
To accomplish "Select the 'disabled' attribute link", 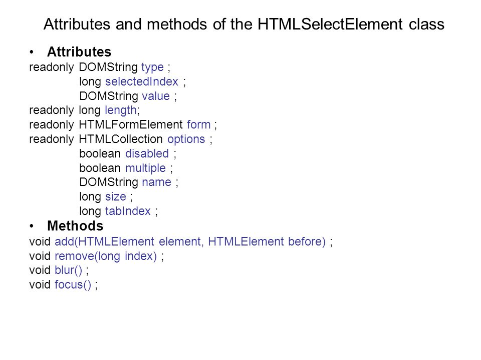I will 147,153.
